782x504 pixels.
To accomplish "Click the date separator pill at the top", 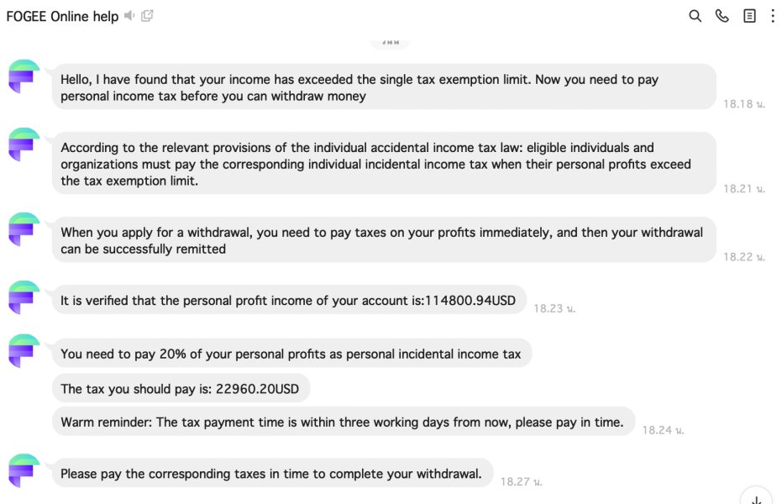I will pos(390,41).
